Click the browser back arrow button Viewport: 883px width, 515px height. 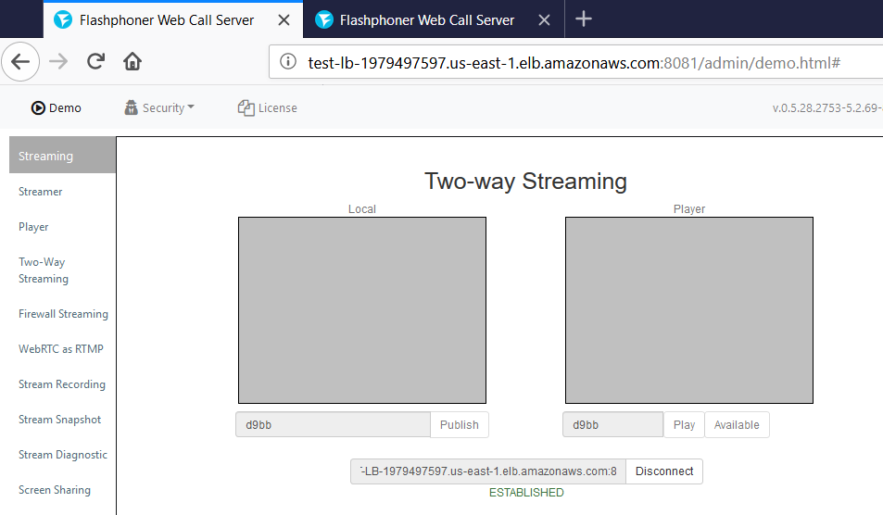pyautogui.click(x=20, y=62)
